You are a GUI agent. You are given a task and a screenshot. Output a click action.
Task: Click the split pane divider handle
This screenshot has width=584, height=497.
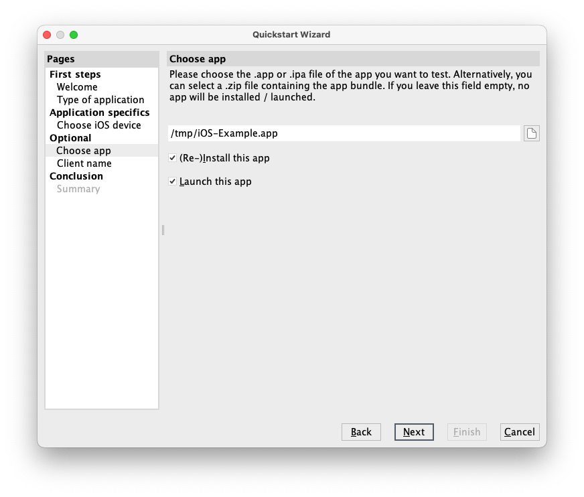click(x=163, y=230)
